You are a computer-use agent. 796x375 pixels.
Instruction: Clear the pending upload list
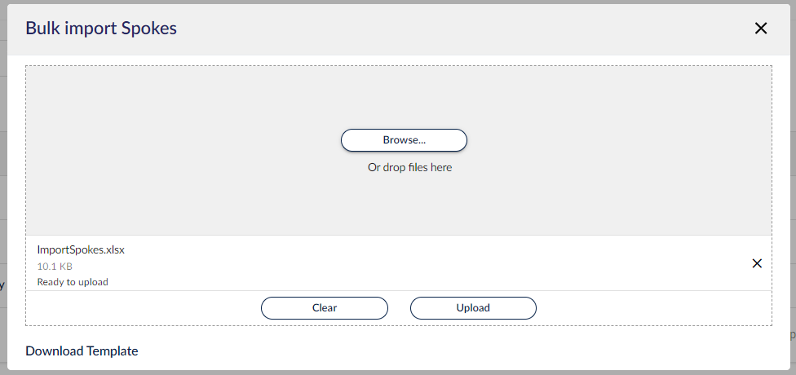(x=325, y=308)
